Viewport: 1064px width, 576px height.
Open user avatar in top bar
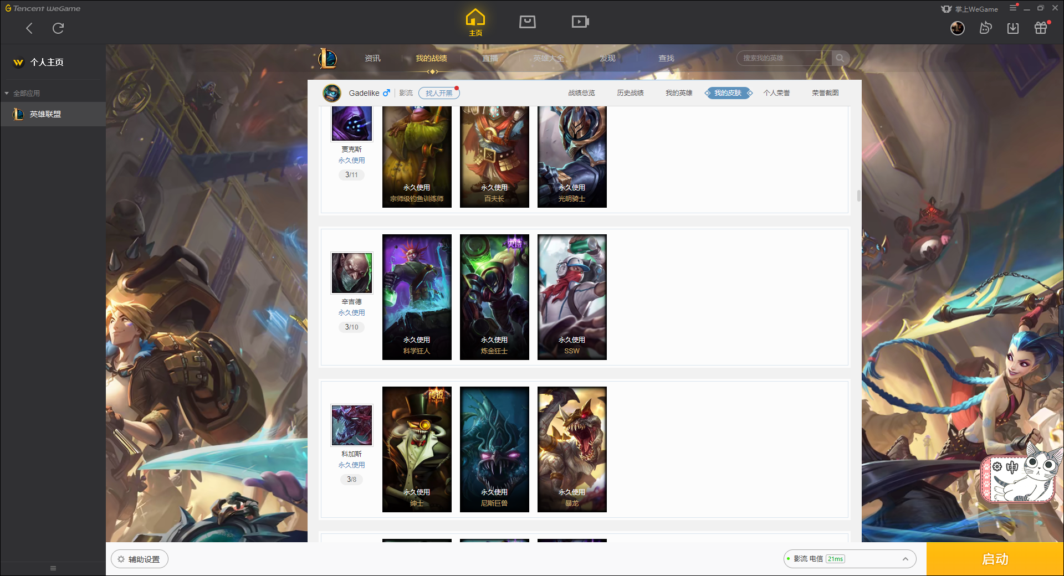[957, 28]
